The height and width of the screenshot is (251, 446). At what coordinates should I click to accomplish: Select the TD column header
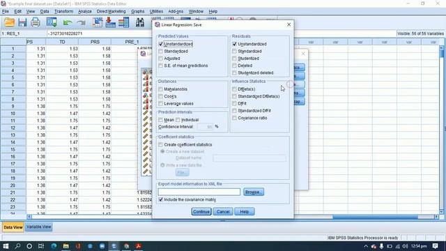click(62, 42)
